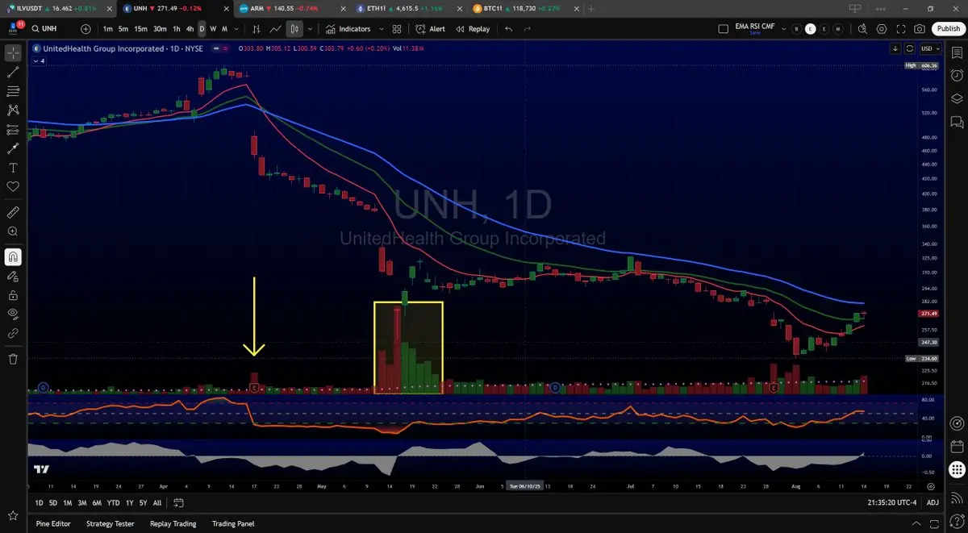This screenshot has width=968, height=533.
Task: Take a chart snapshot with camera icon
Action: click(x=920, y=29)
